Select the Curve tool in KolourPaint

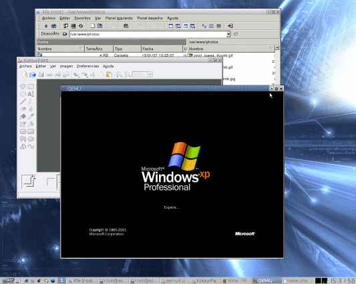pyautogui.click(x=31, y=147)
